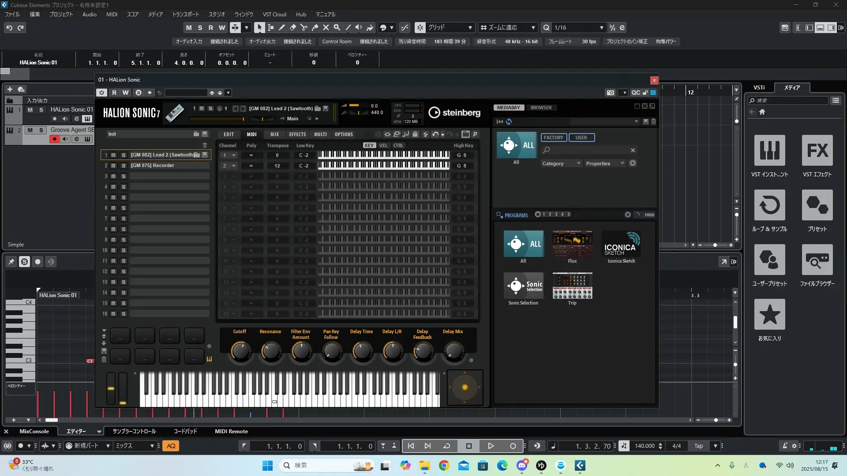Click the FACTORY filter button
The height and width of the screenshot is (476, 847).
[x=553, y=138]
